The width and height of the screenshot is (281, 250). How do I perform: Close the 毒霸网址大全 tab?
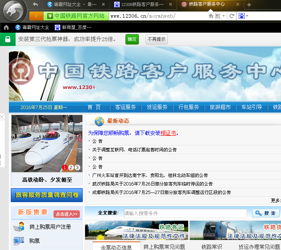104,4
